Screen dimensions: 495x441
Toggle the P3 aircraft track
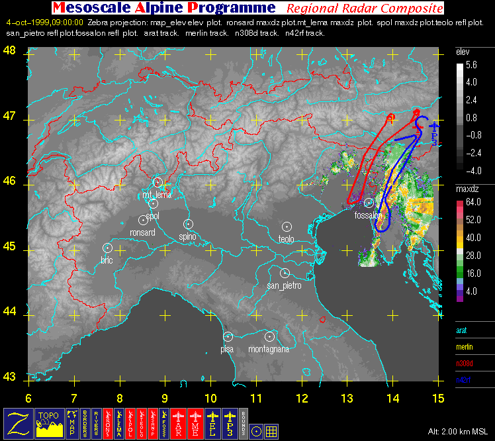click(x=230, y=424)
